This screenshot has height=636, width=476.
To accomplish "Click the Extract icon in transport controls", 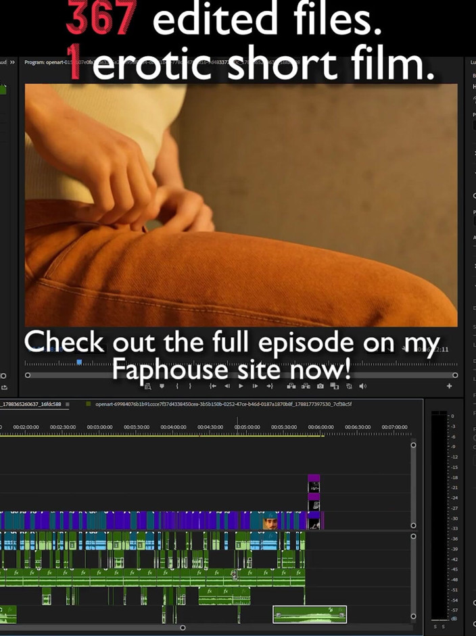I will (x=306, y=386).
